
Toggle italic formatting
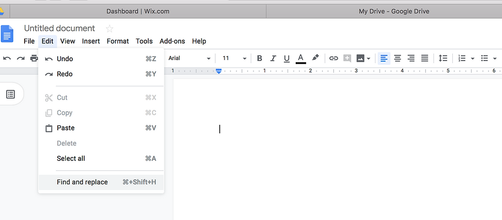click(273, 58)
